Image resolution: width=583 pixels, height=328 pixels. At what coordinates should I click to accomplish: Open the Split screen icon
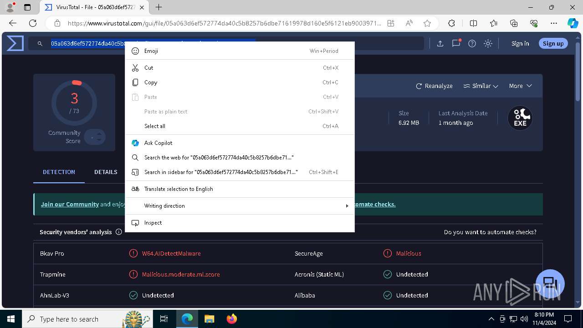473,23
